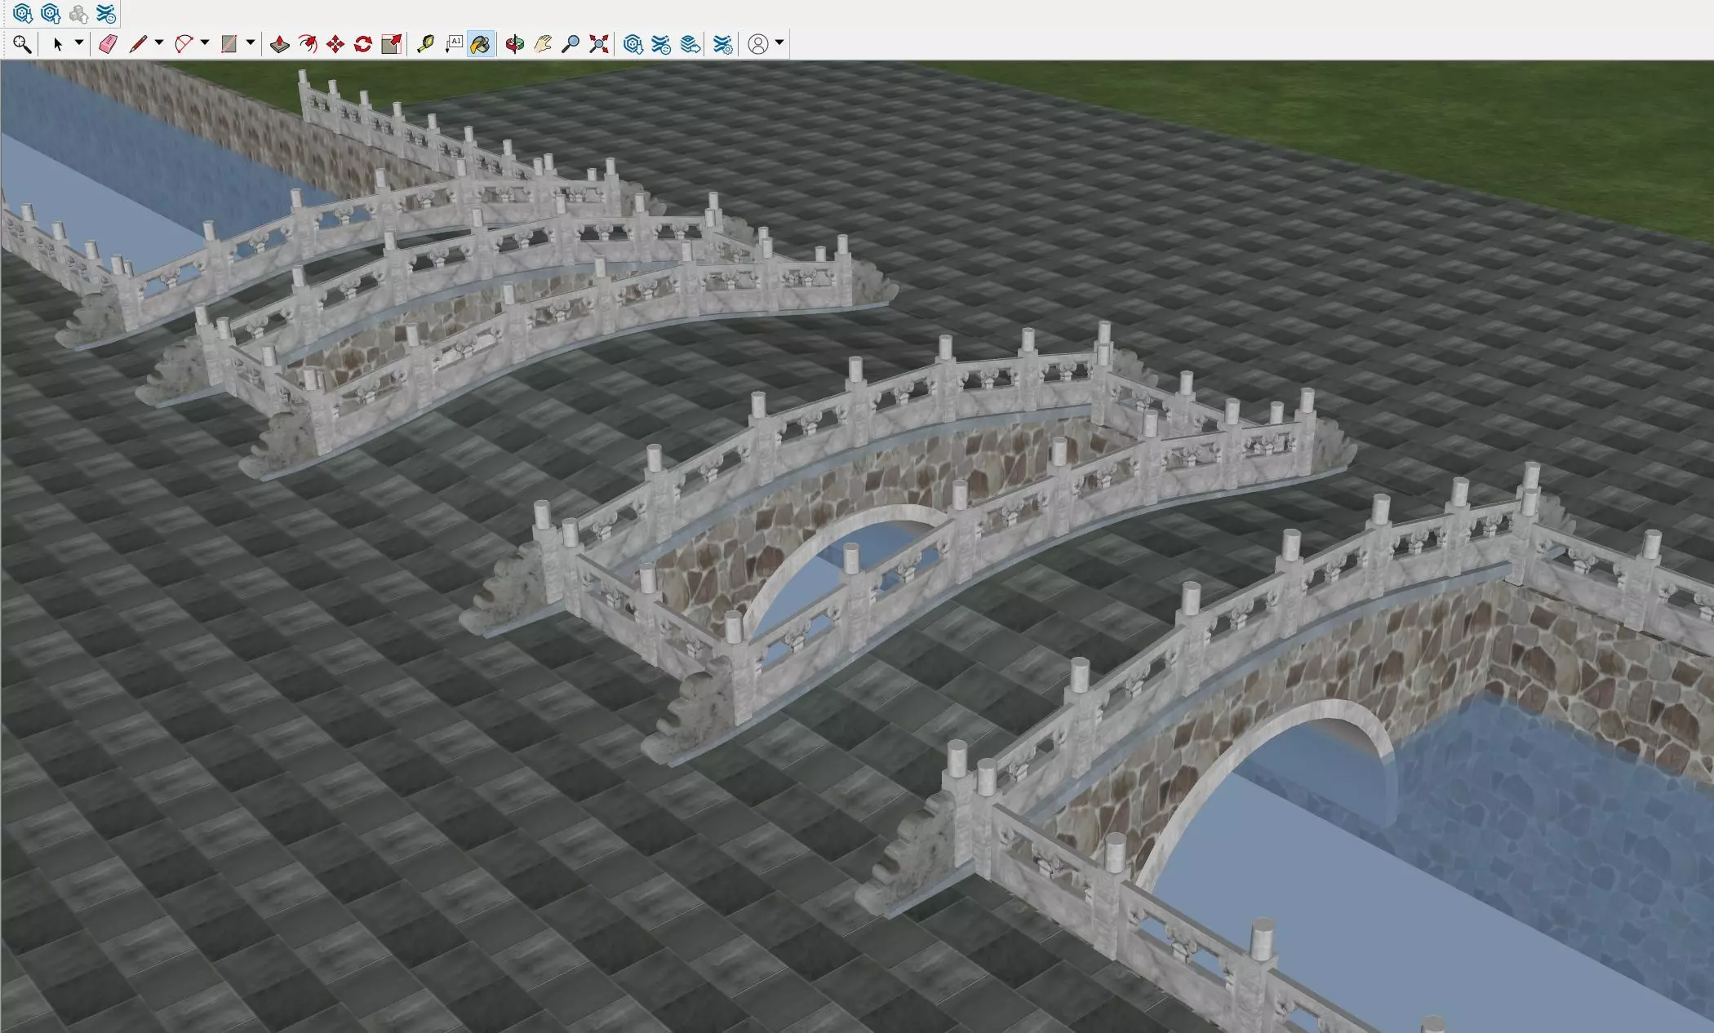1714x1033 pixels.
Task: Open the Search magnifier tool
Action: pos(22,44)
